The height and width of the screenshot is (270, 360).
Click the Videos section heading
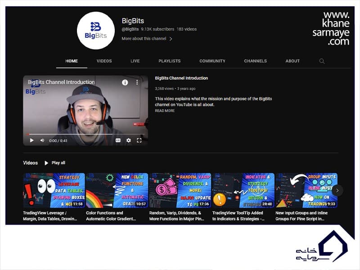point(30,163)
